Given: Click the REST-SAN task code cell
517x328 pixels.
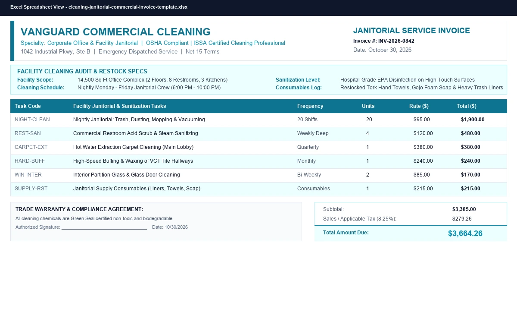Looking at the screenshot, I should [28, 133].
